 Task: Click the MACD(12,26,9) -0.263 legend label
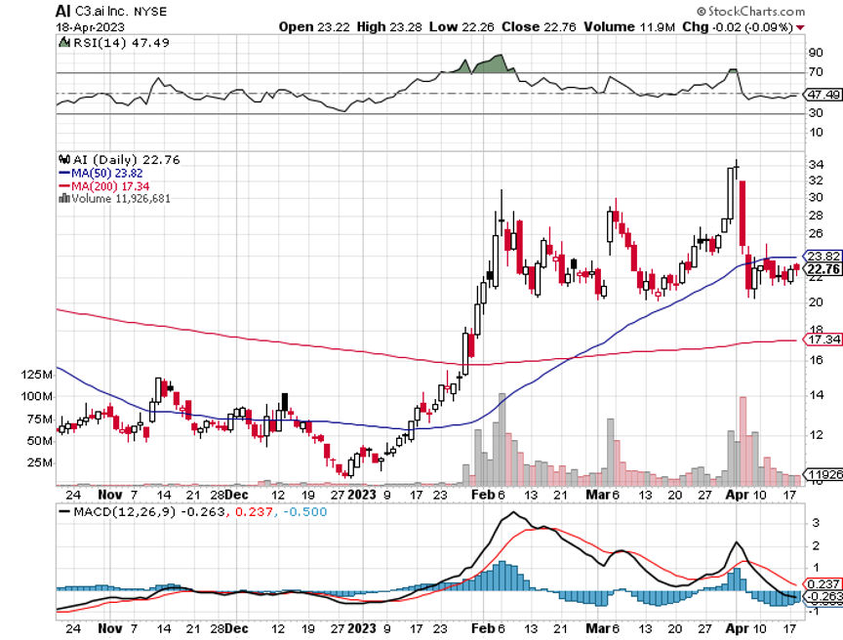(149, 511)
